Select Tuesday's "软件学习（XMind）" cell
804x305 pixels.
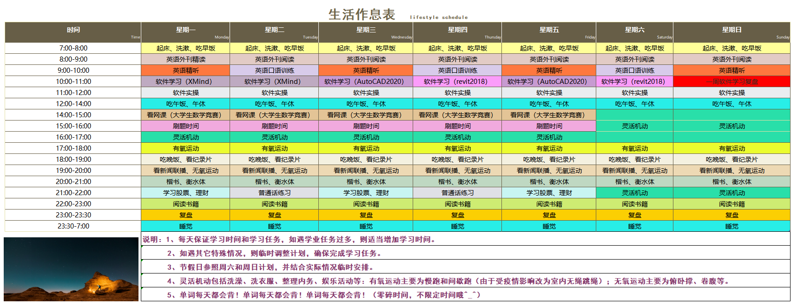(x=274, y=82)
